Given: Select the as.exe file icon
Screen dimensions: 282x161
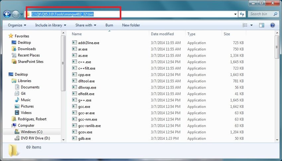Looking at the screenshot, I should [74, 55].
